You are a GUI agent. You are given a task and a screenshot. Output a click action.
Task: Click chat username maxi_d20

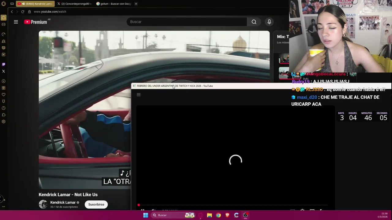coord(307,97)
